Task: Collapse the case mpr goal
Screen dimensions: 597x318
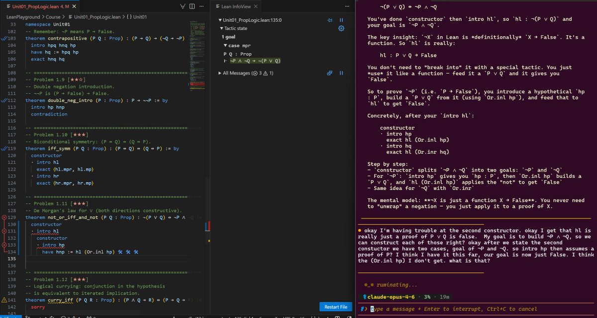Action: pos(225,46)
